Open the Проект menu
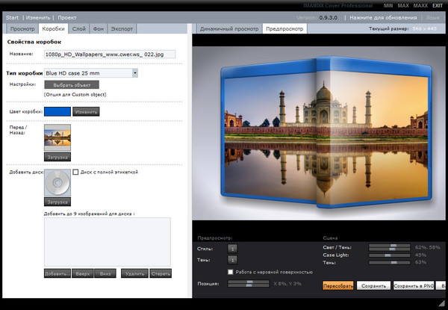This screenshot has height=310, width=448. coord(67,16)
